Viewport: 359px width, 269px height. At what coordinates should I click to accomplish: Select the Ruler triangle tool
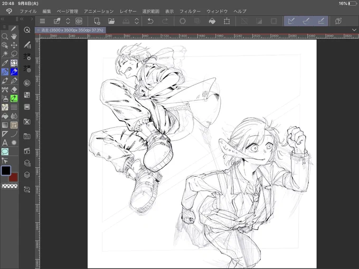(x=5, y=134)
